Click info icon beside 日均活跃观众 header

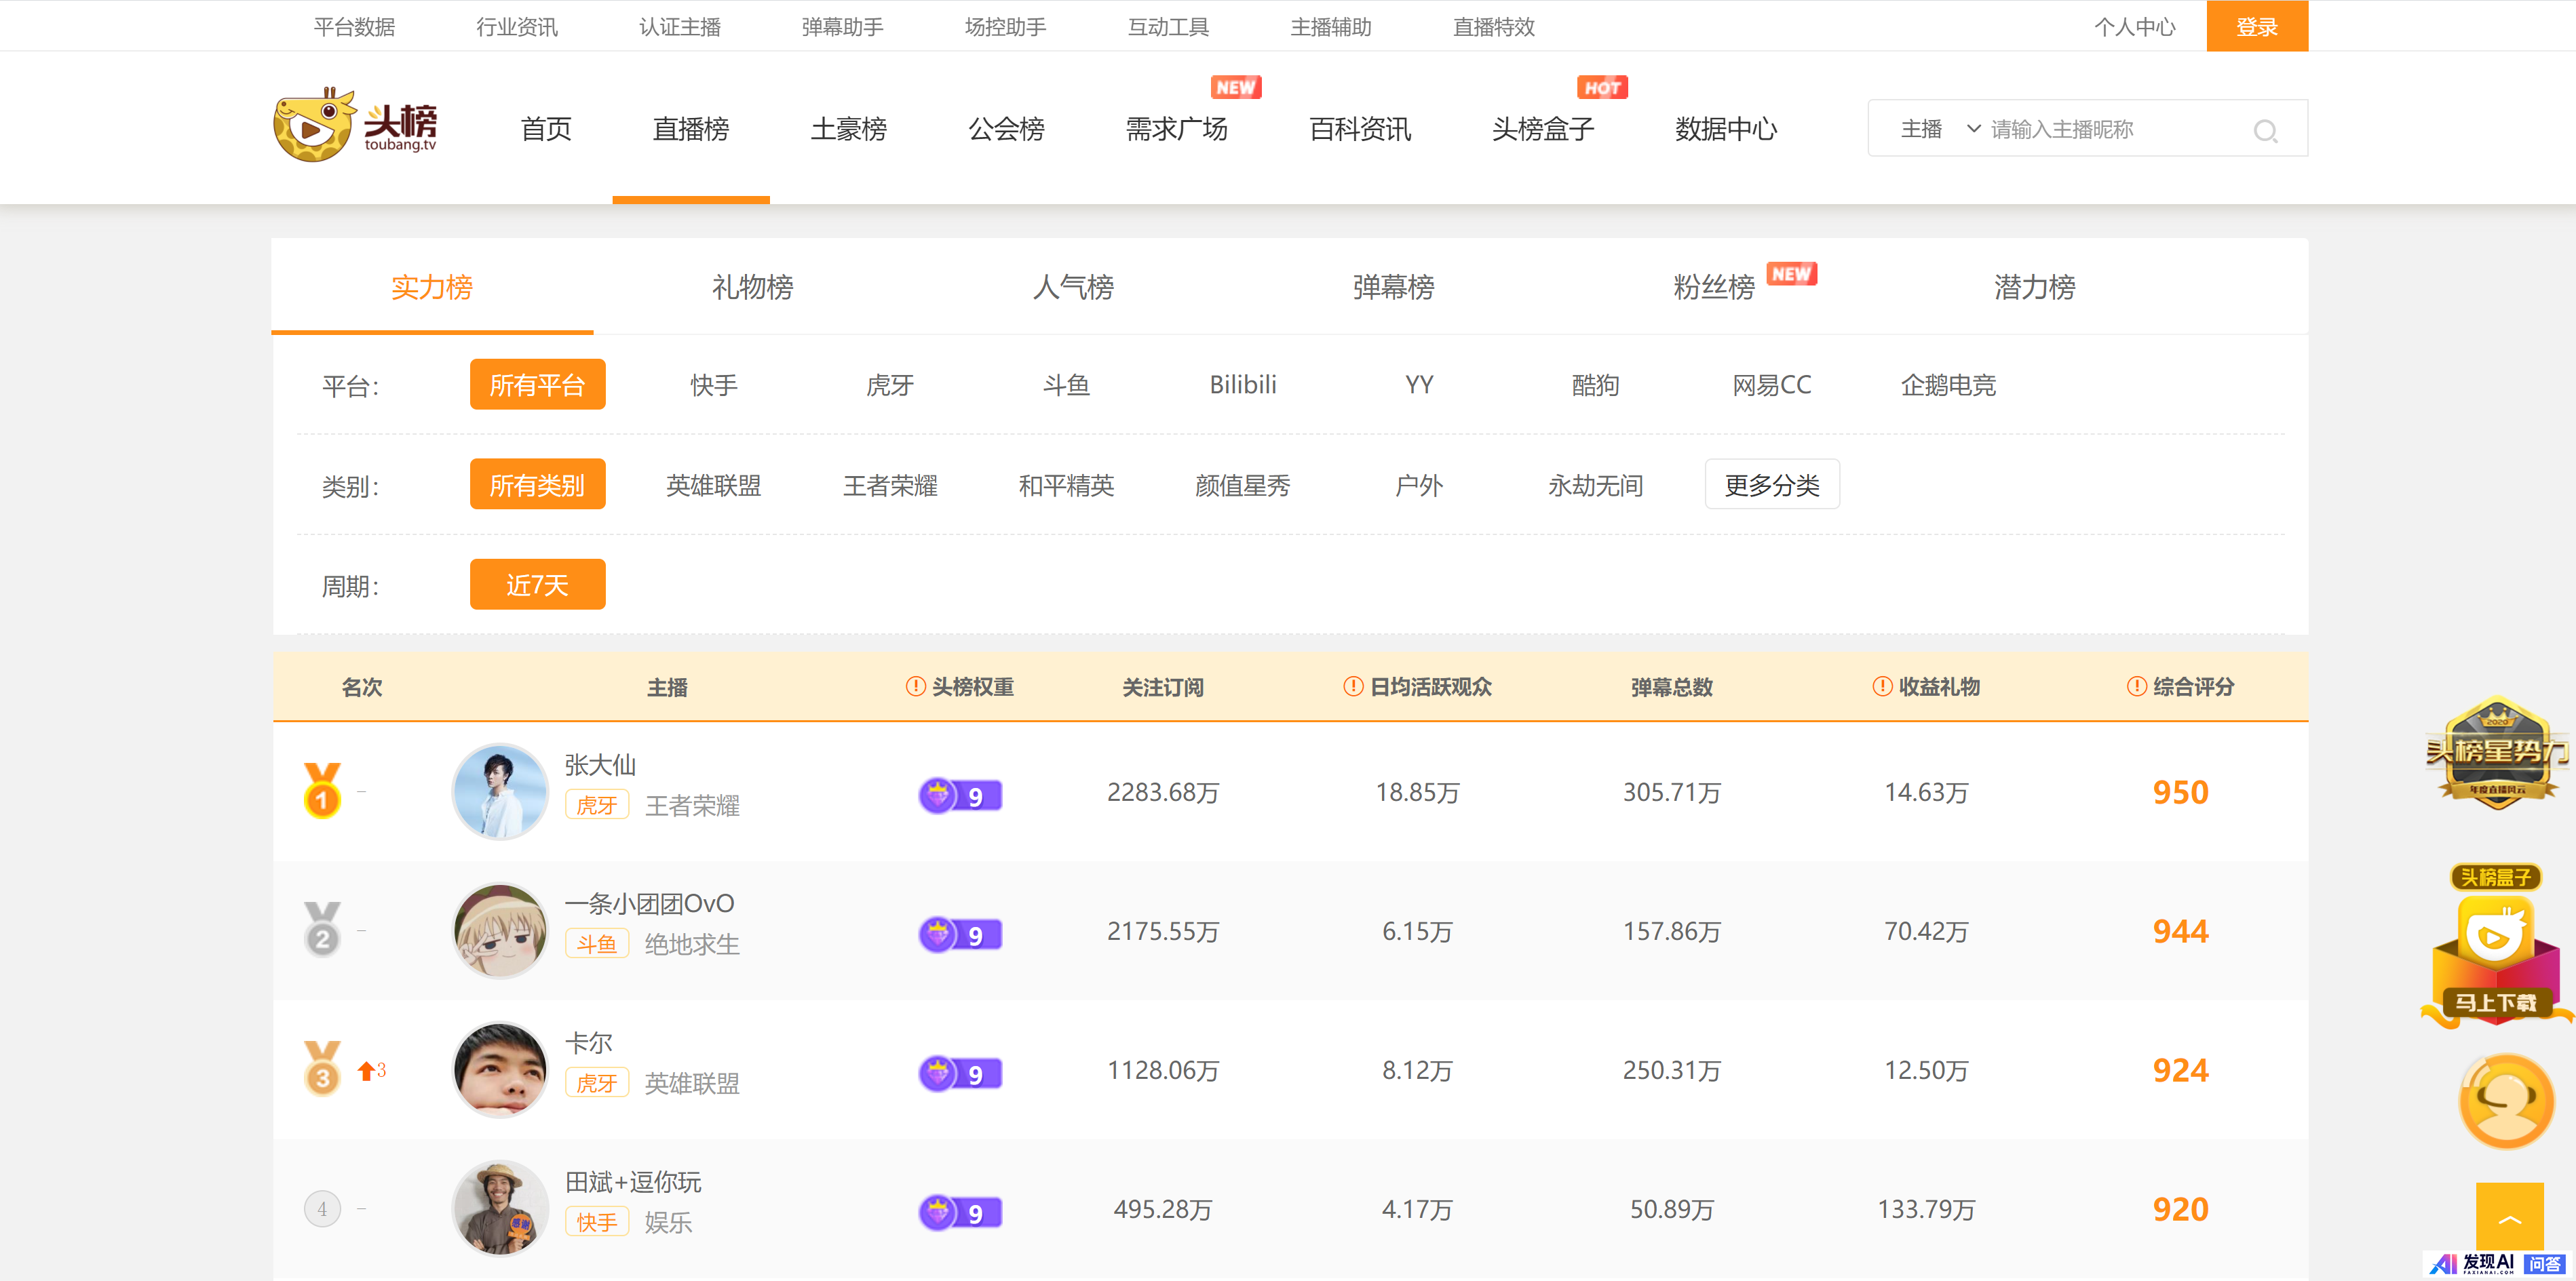1353,686
